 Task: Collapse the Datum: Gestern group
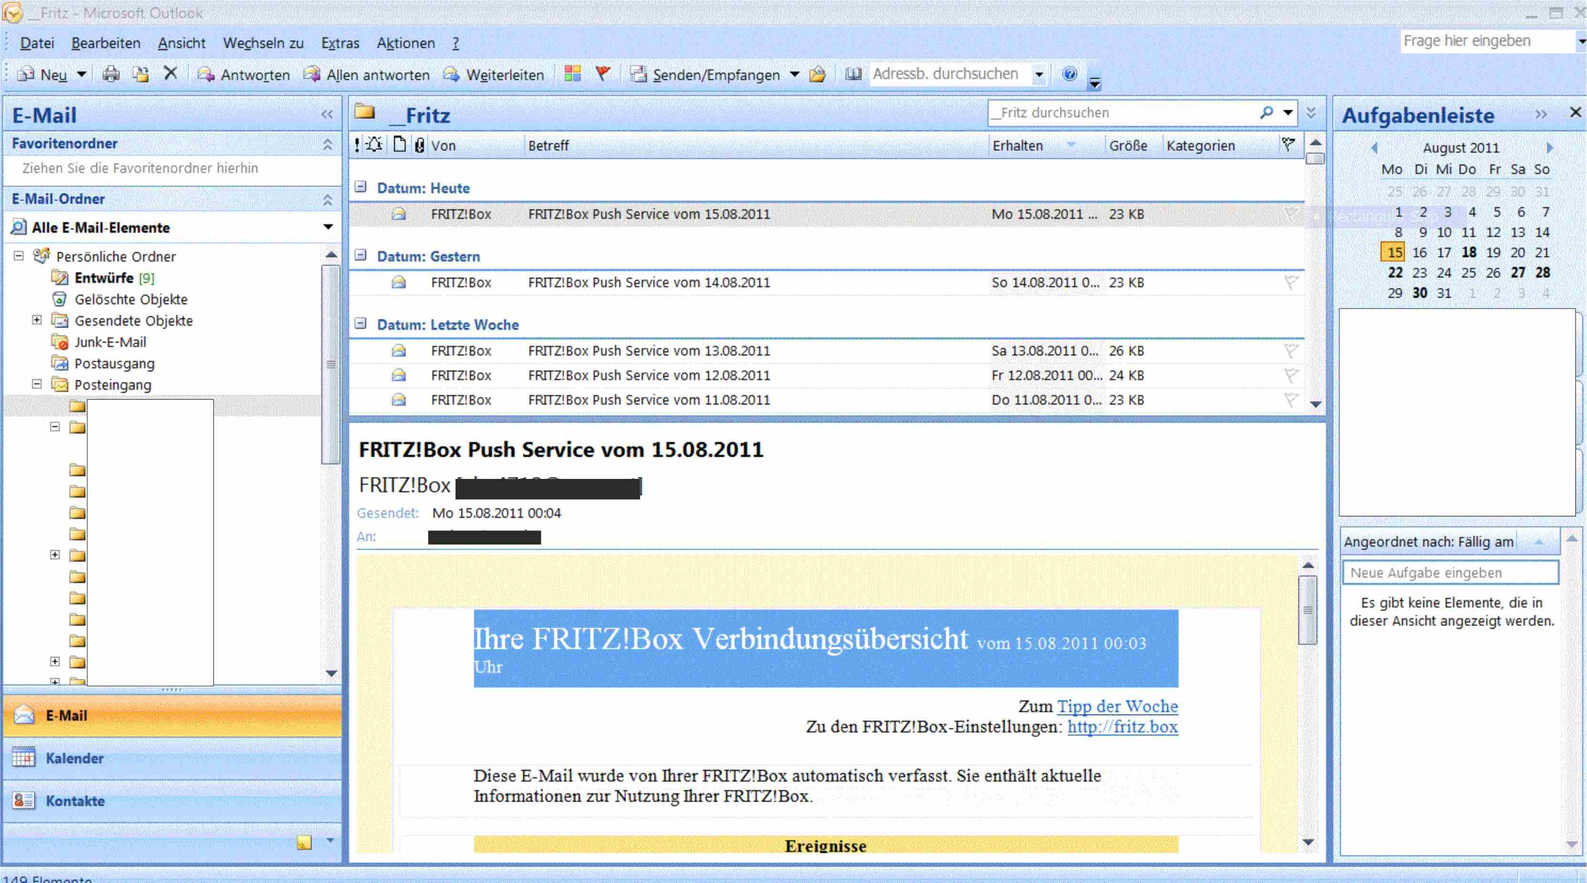tap(361, 255)
